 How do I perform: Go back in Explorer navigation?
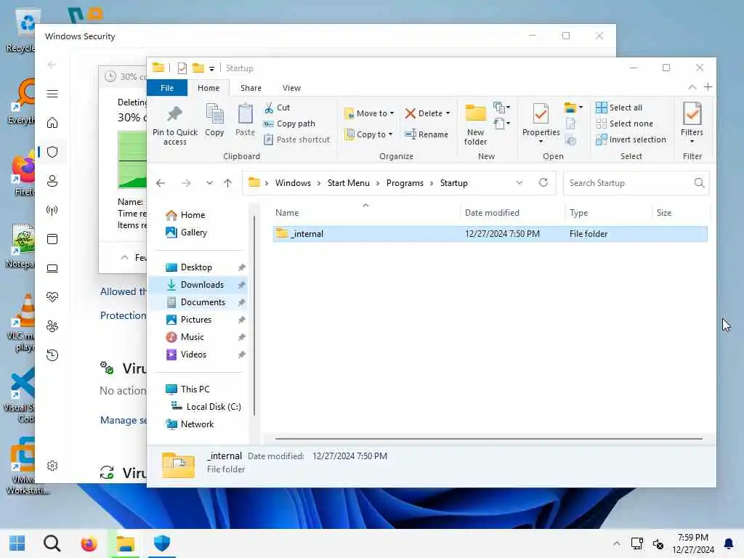click(x=161, y=183)
